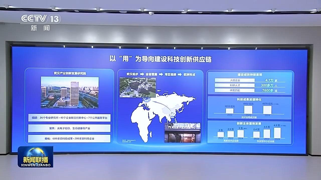Click the heading 武汉产业创新发展研究院

69,73
